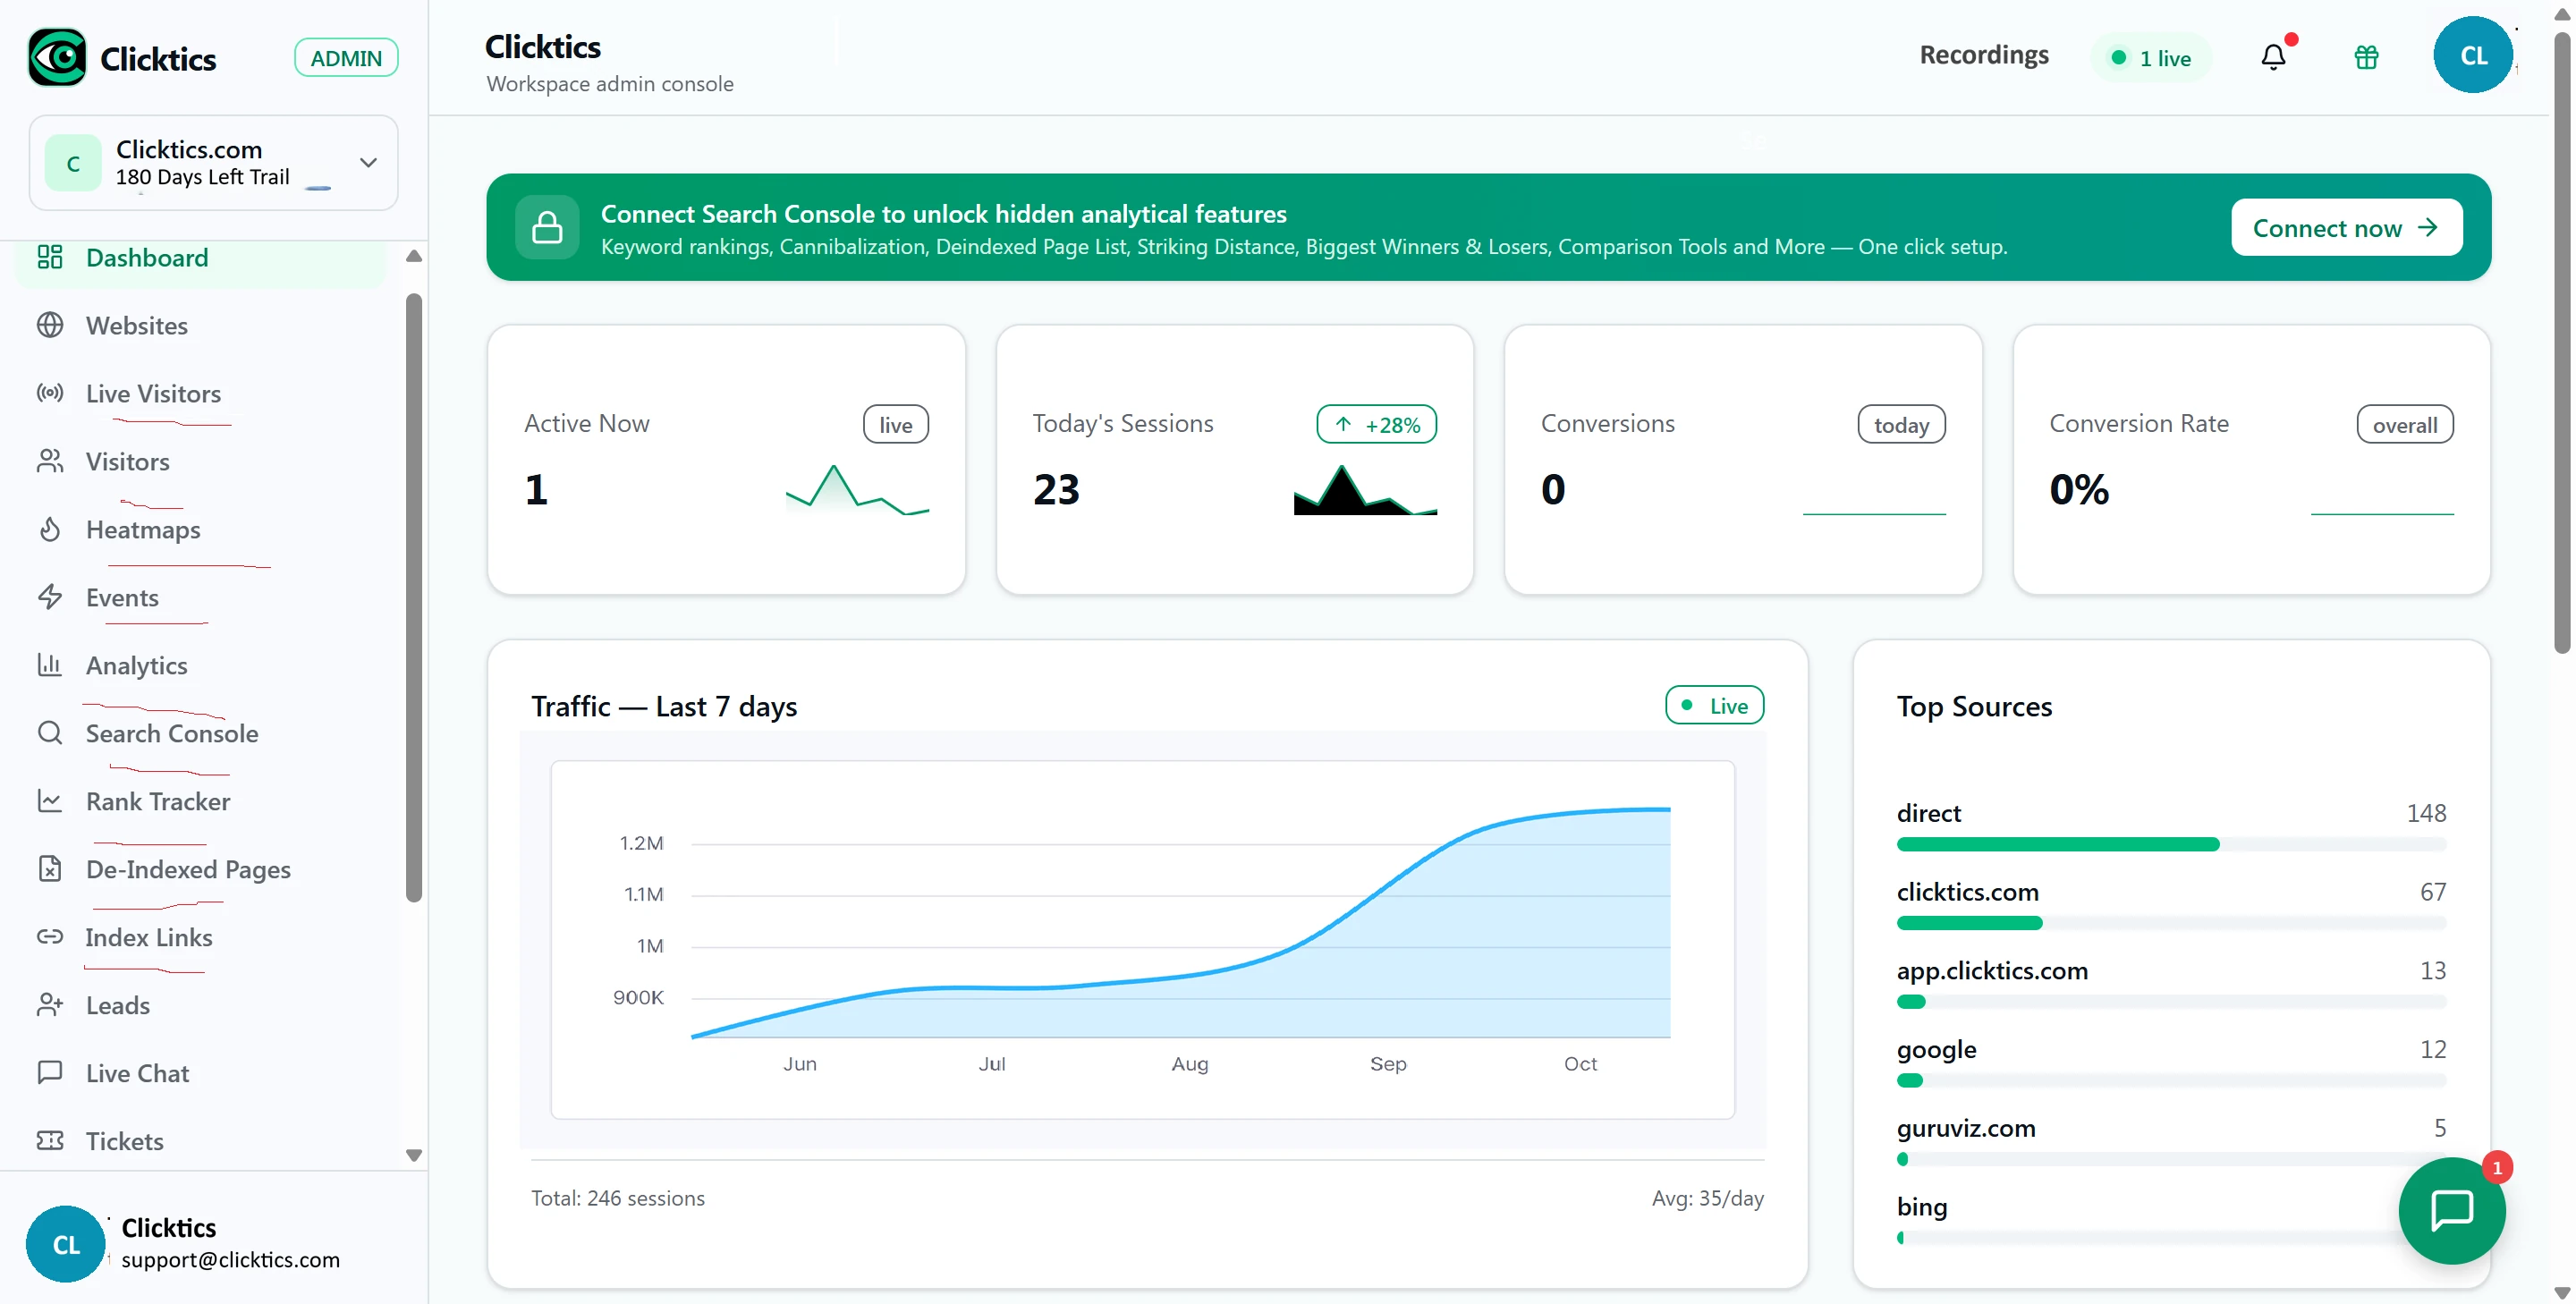Click the ADMIN badge

coord(346,58)
